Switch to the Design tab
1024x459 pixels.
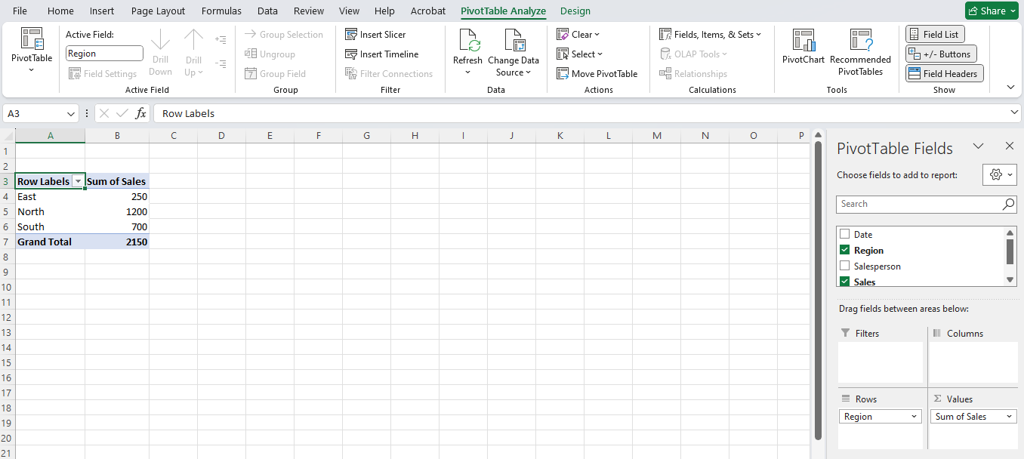(575, 11)
